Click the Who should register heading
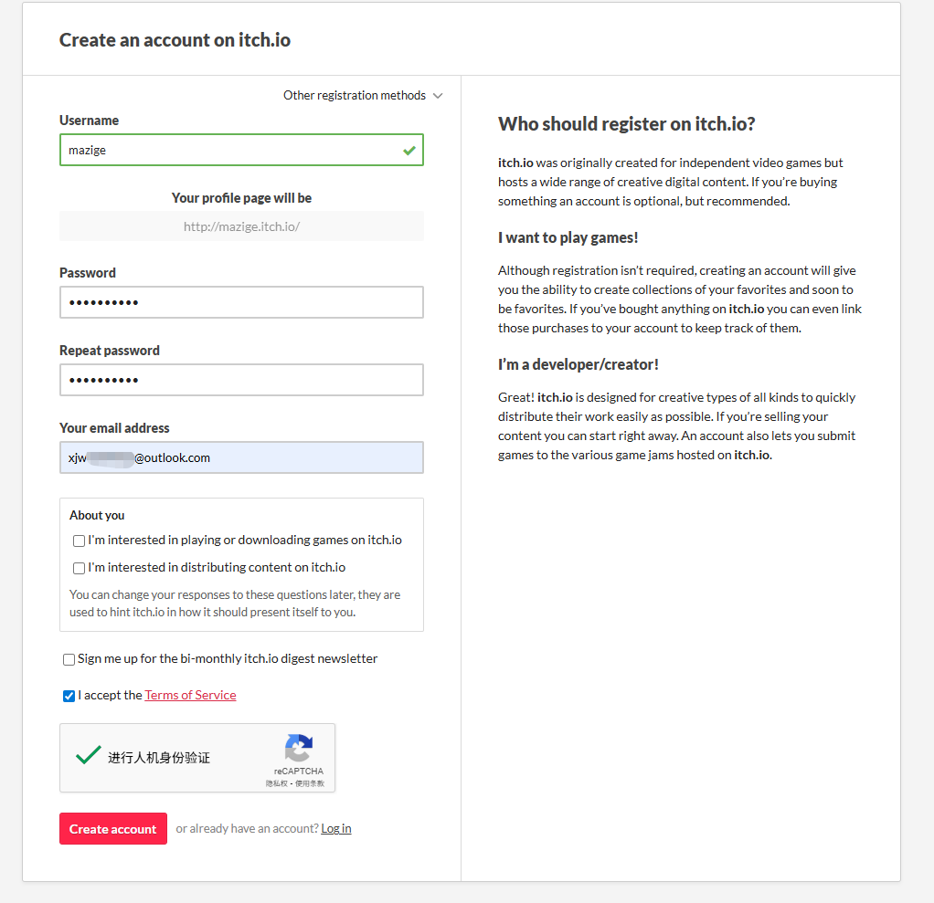The image size is (934, 903). (626, 124)
